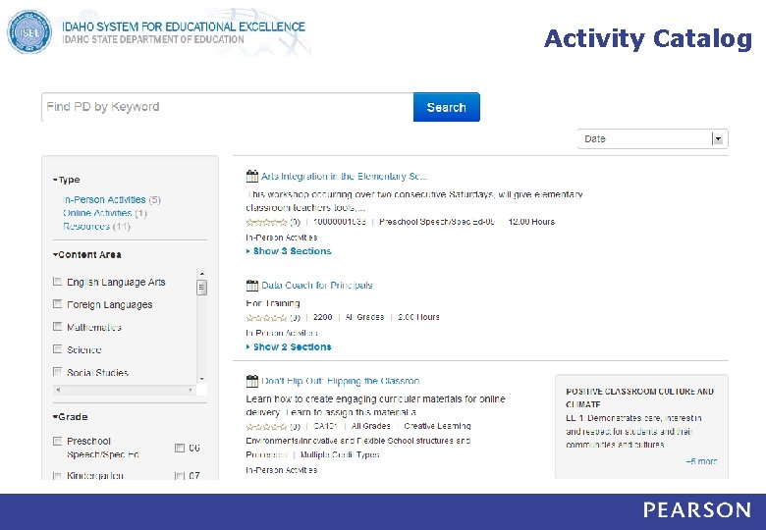Image resolution: width=766 pixels, height=530 pixels.
Task: Filter by Resources type
Action: click(86, 226)
